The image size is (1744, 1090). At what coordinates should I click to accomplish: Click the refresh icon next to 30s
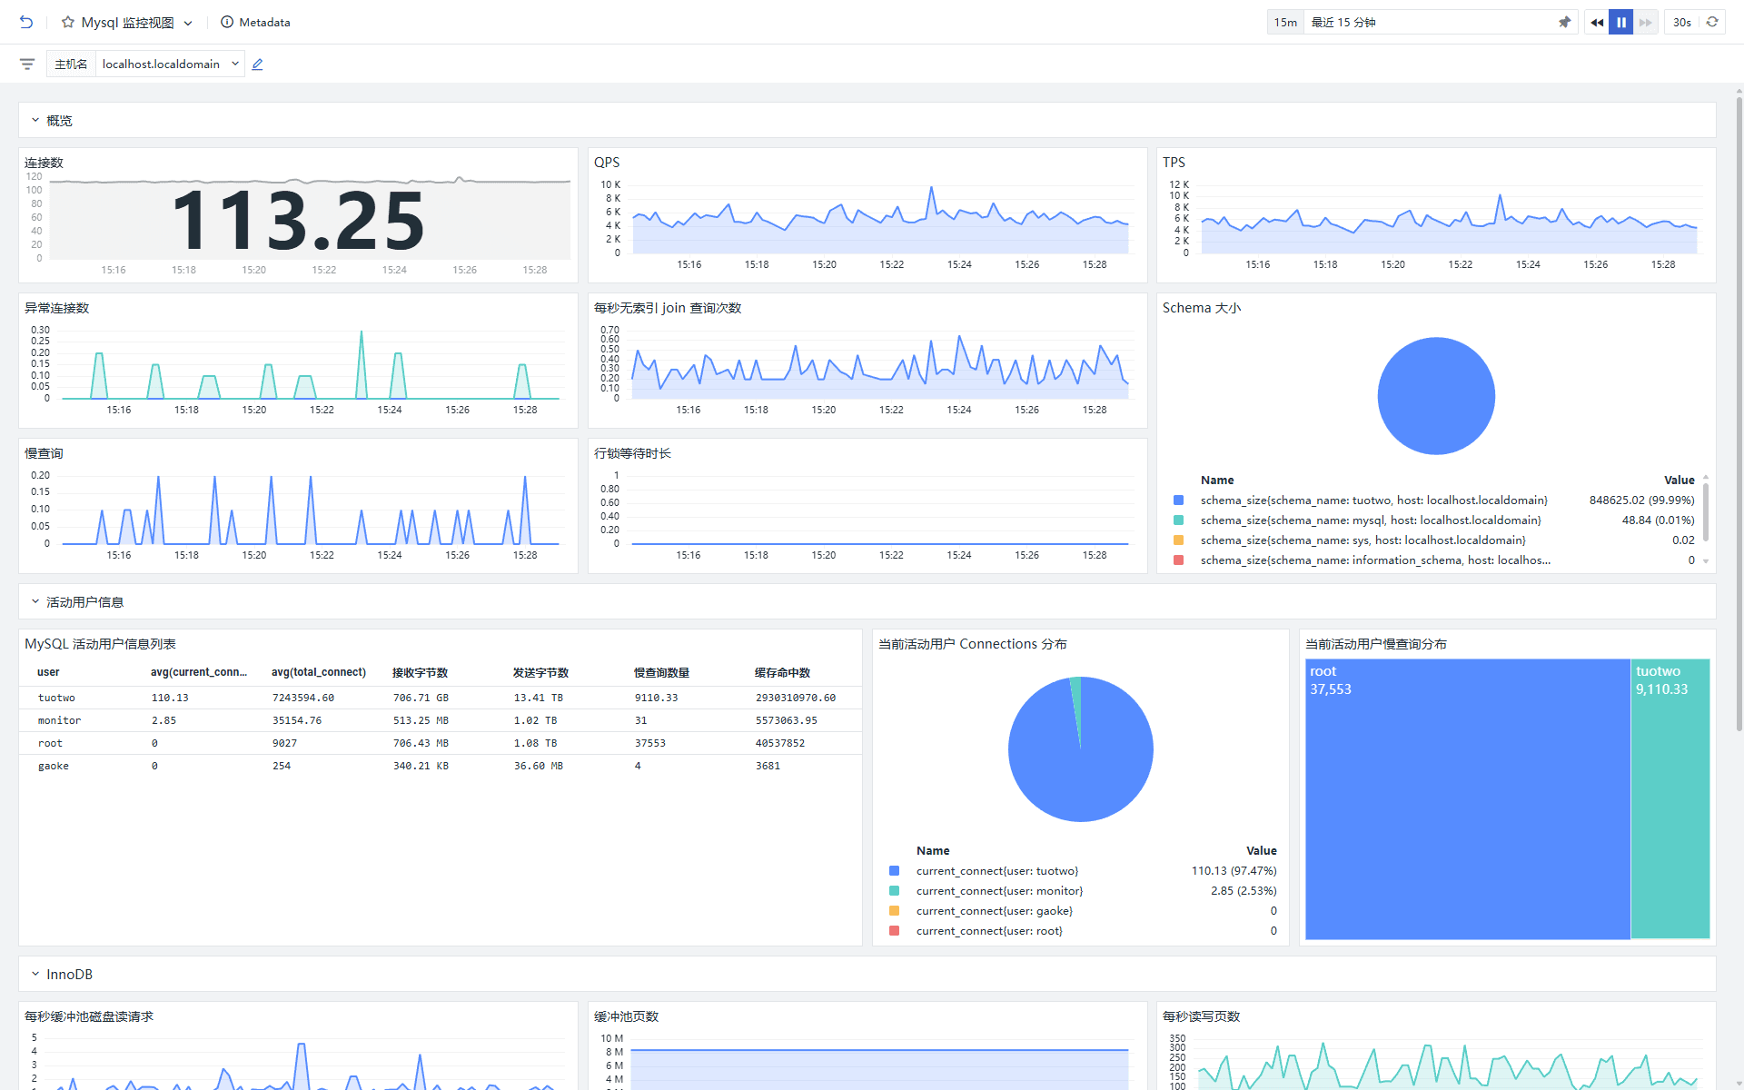(x=1712, y=22)
